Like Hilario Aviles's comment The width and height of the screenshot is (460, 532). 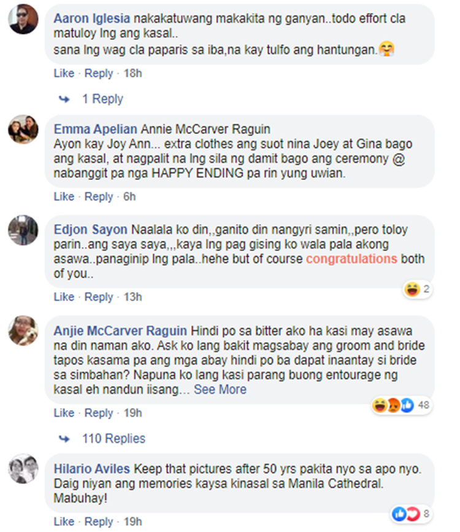[x=64, y=522]
